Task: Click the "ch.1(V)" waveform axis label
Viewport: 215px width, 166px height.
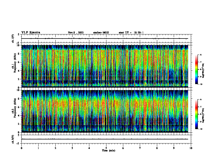Action: coord(13,39)
